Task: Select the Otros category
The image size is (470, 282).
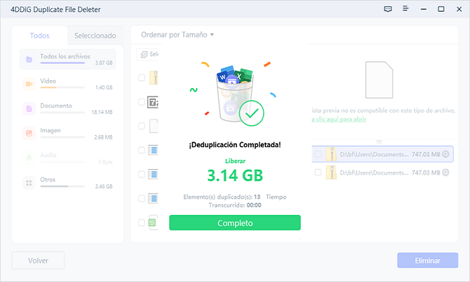Action: pos(67,183)
